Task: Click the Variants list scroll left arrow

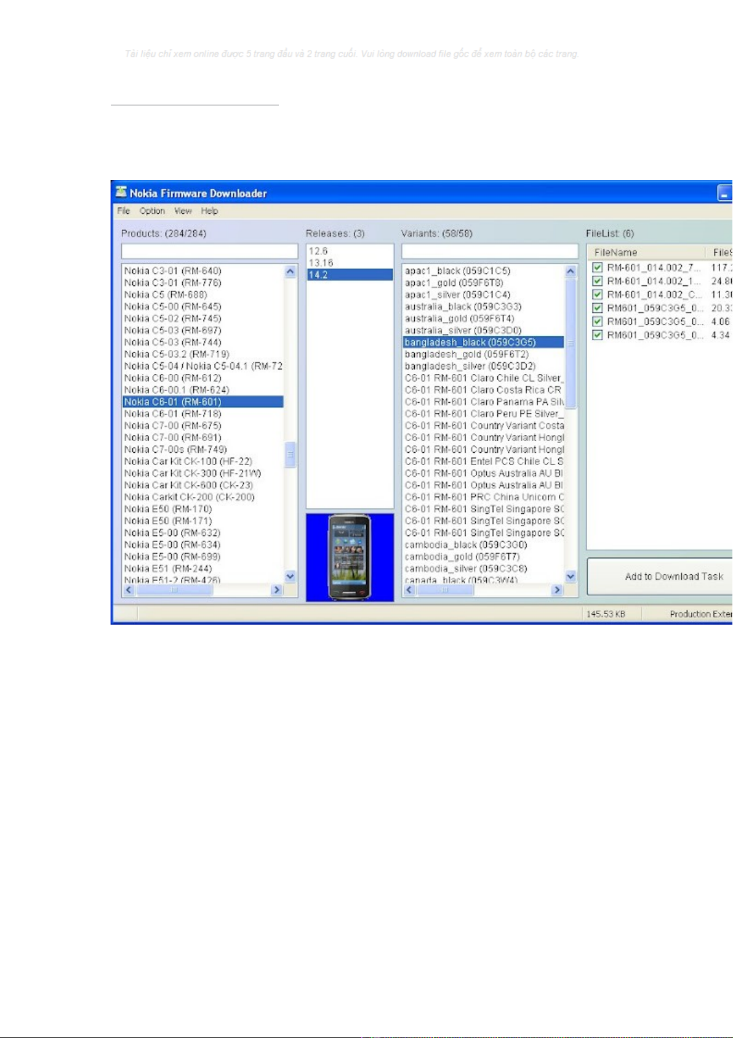Action: coord(410,590)
